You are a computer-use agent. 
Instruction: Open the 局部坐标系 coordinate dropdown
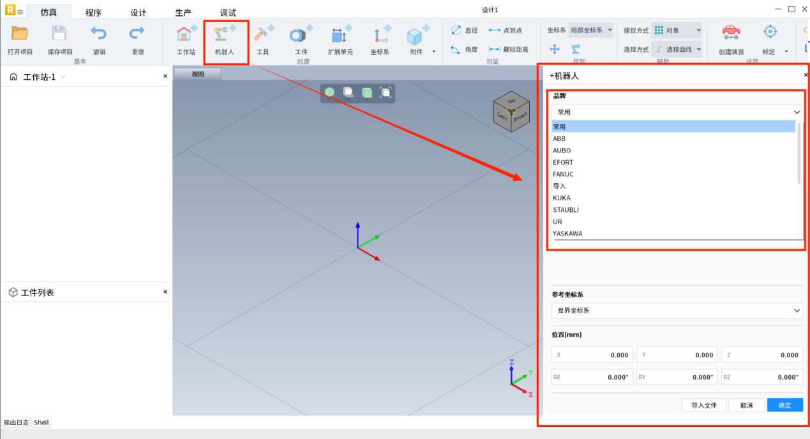pyautogui.click(x=590, y=31)
